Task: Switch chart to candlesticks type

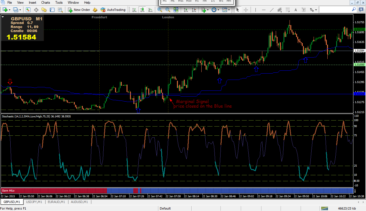Action: click(142, 10)
